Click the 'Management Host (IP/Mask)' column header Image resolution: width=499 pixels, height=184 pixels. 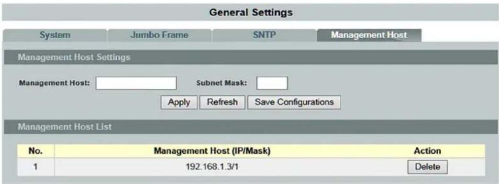click(x=212, y=151)
